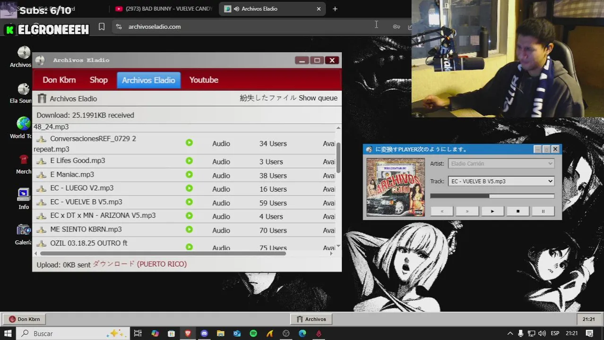Play ConversacionesREF_0729 green button
Screen dimensions: 604x340
189,143
